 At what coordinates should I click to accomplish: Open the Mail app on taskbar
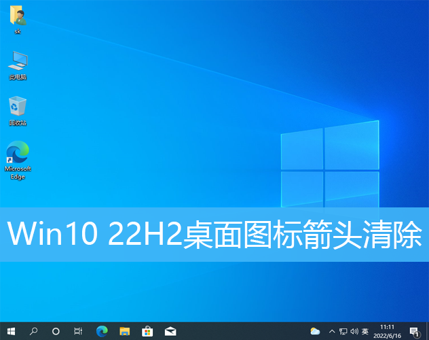point(170,331)
